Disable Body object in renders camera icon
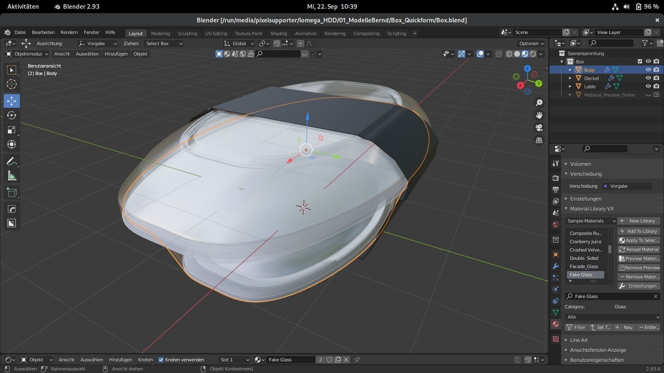 point(657,70)
